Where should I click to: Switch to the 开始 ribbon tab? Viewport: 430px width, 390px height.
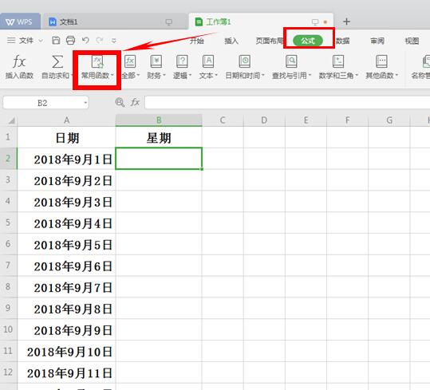point(197,41)
